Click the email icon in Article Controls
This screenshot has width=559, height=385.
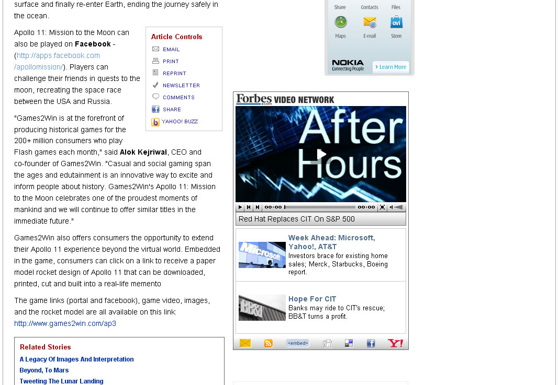coord(155,49)
